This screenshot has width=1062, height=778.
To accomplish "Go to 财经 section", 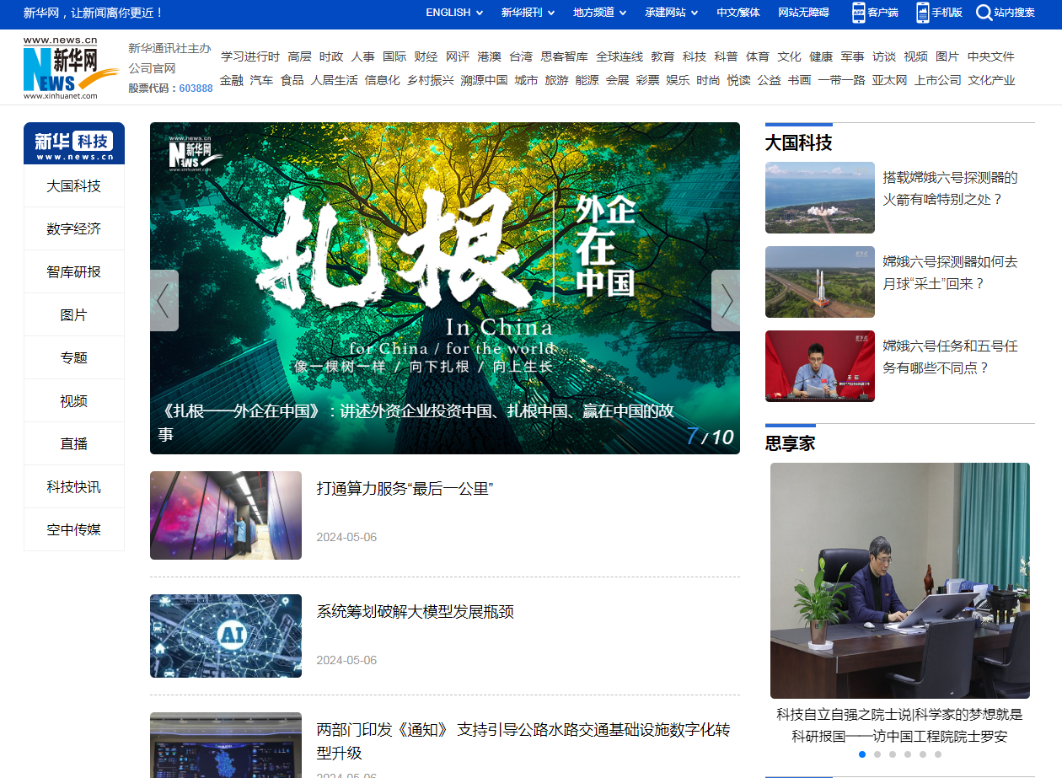I will [426, 56].
